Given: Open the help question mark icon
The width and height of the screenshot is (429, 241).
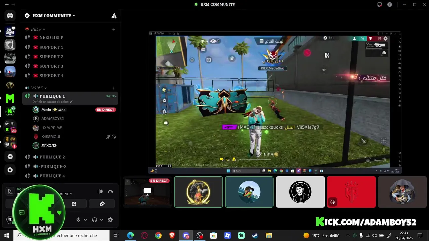Looking at the screenshot, I should 390,5.
